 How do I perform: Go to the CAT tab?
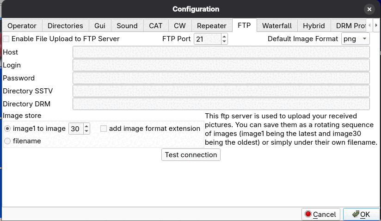(155, 25)
